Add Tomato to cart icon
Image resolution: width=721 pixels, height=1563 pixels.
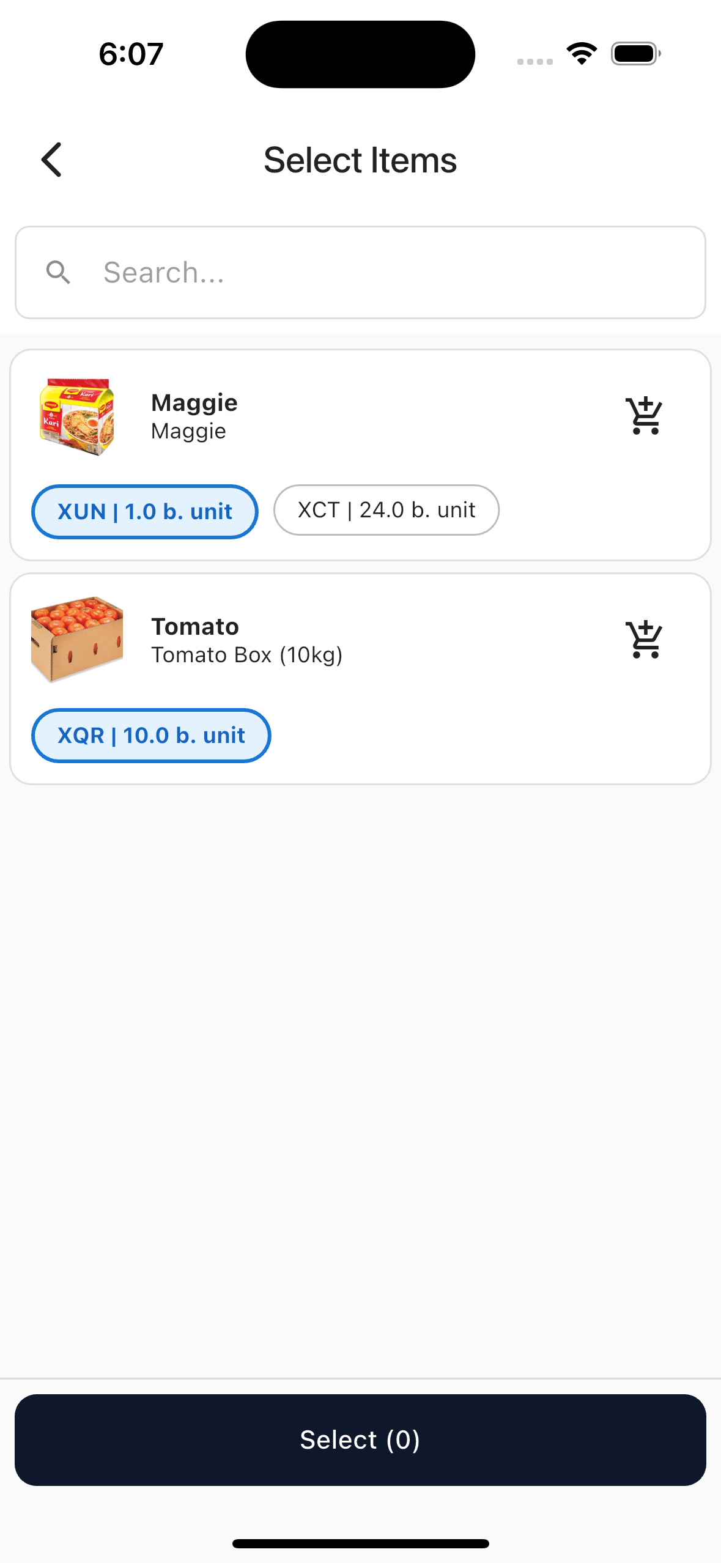click(644, 640)
